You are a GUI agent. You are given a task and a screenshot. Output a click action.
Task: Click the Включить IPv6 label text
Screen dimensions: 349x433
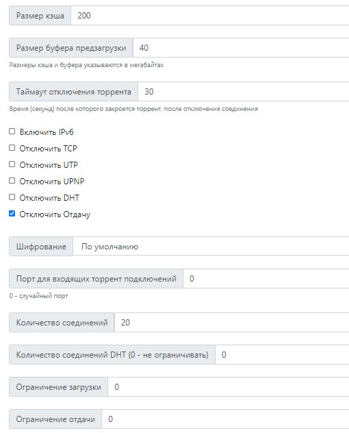click(x=47, y=132)
